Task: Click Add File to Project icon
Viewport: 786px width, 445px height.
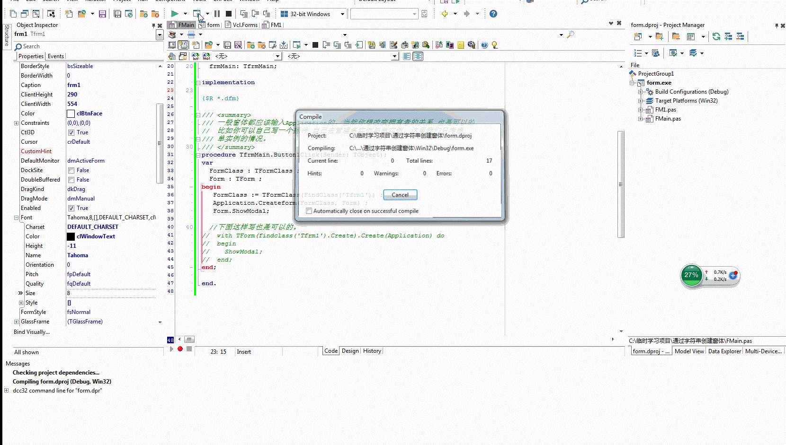Action: (x=143, y=14)
